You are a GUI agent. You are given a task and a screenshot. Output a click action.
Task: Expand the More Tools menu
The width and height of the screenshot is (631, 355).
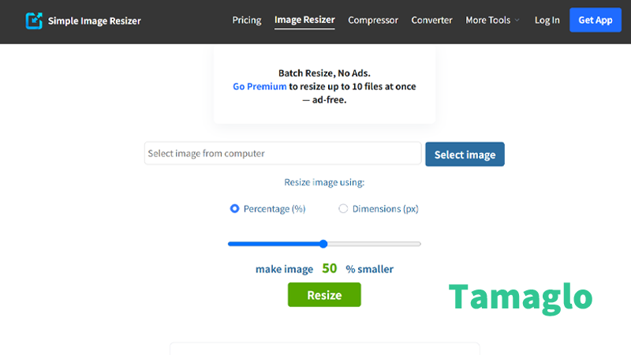click(x=487, y=21)
